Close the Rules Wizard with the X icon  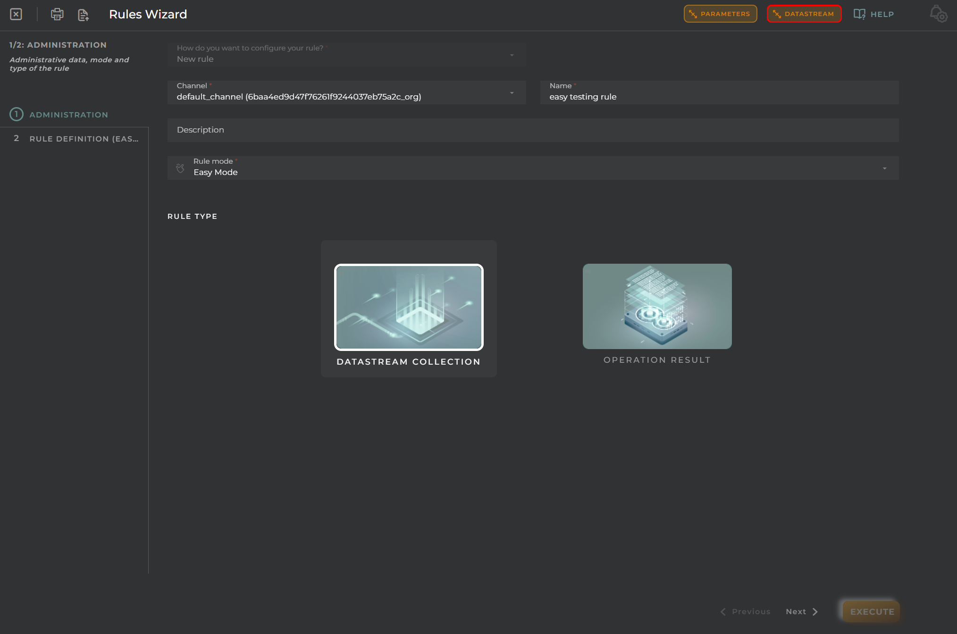click(x=16, y=14)
